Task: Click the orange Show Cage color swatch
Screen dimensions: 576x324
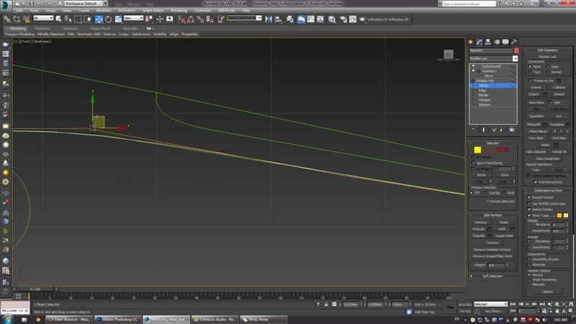Action: pyautogui.click(x=559, y=215)
